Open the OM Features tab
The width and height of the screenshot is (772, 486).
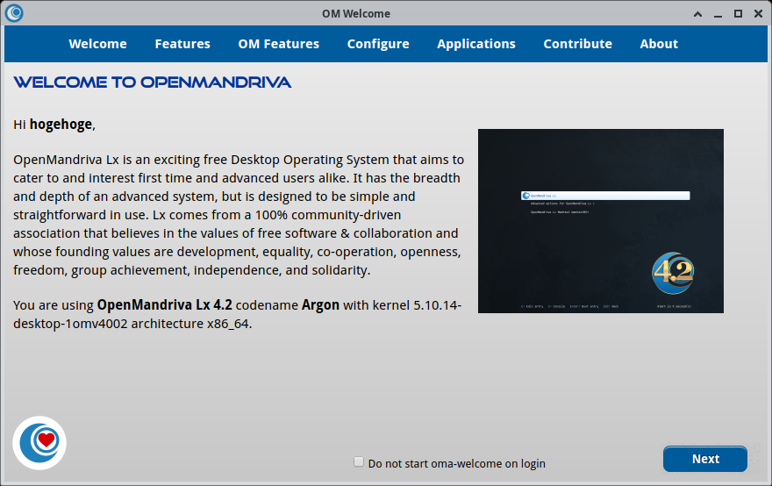coord(279,44)
